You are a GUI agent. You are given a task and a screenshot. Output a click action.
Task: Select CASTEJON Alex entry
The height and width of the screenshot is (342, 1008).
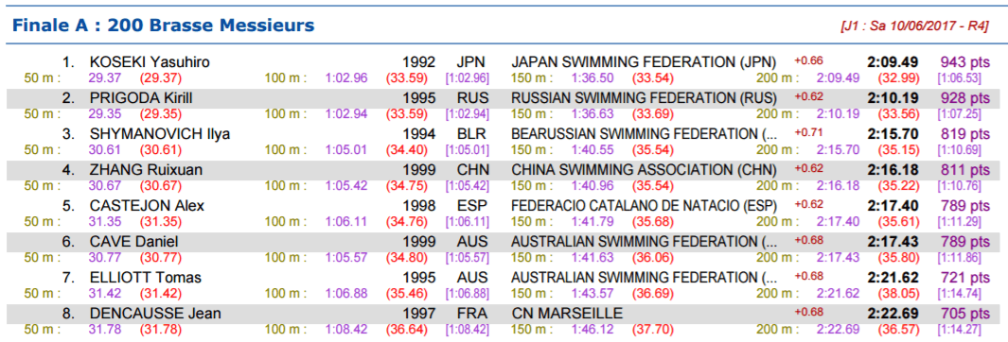click(148, 206)
